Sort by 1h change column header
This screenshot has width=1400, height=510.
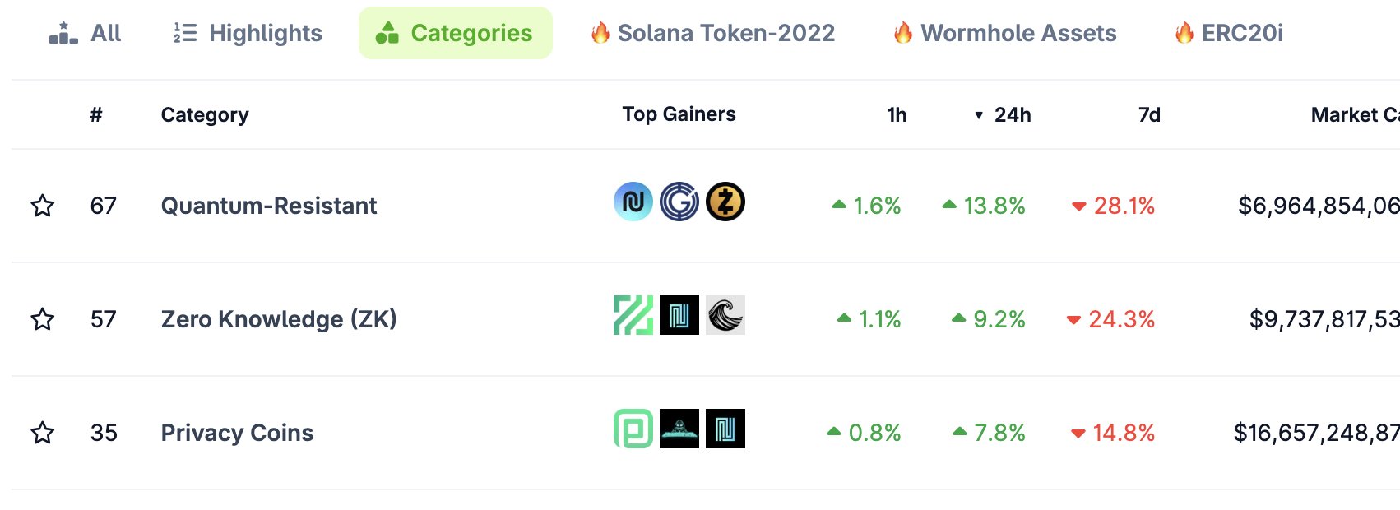[897, 115]
